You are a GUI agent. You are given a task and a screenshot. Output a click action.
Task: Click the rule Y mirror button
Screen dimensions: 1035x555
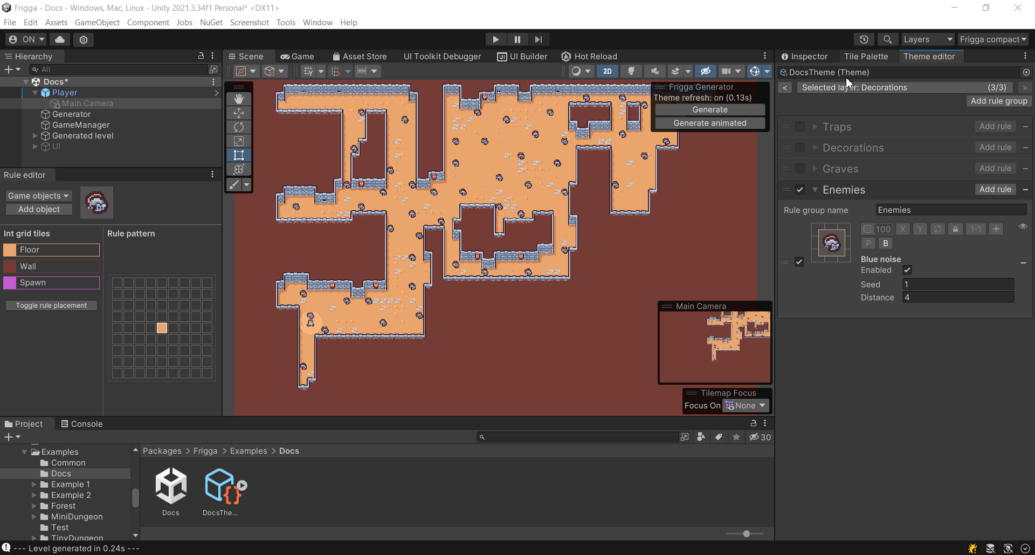[x=920, y=229]
